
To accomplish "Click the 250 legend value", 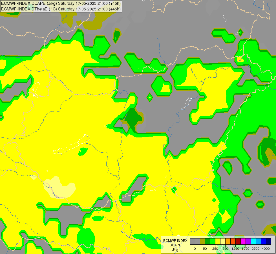I will point(215,249).
